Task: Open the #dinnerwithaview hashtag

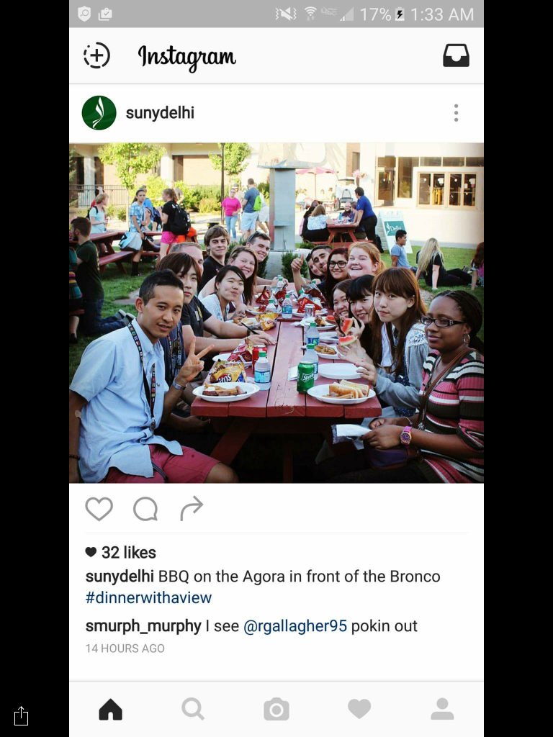Action: (148, 597)
